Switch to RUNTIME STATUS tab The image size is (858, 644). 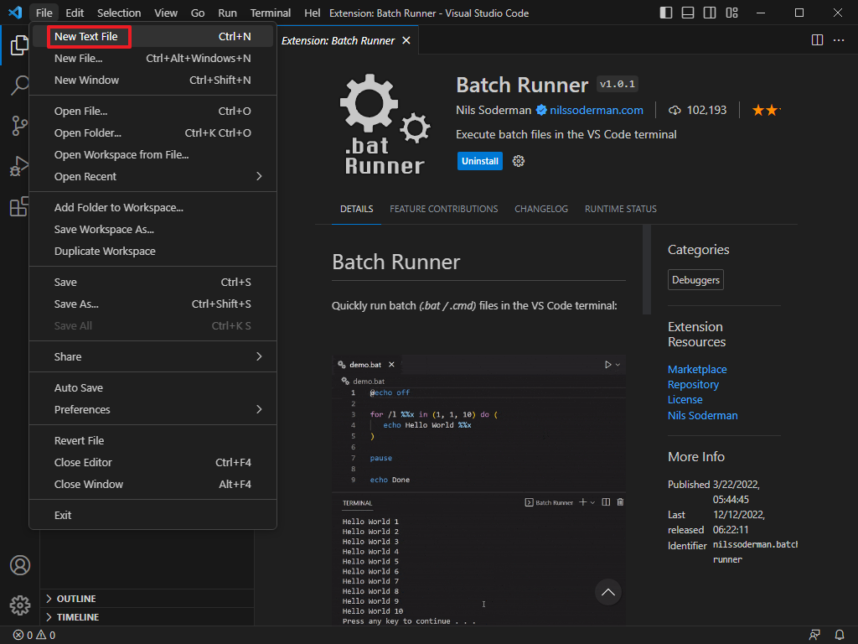(621, 209)
